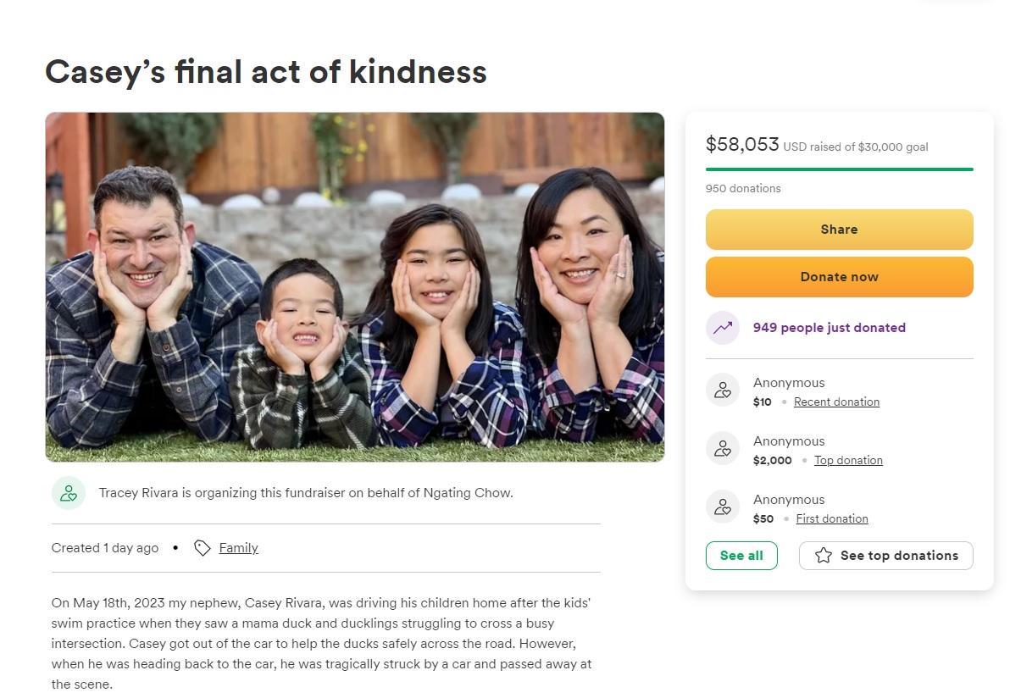1021x698 pixels.
Task: Open the See all donations list
Action: point(741,556)
